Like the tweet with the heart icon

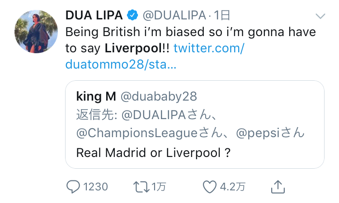pos(209,186)
